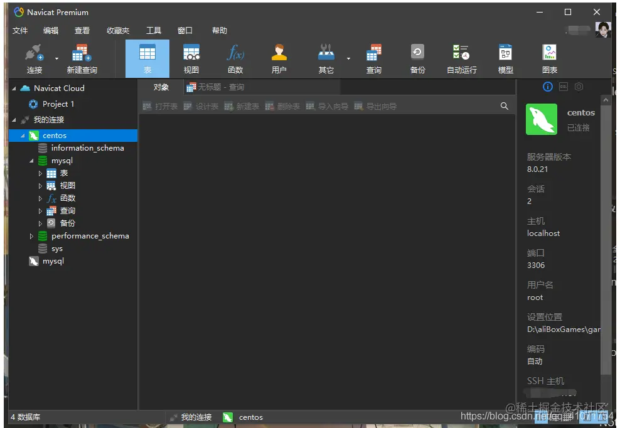The width and height of the screenshot is (620, 428).
Task: Expand the 视图 views tree node
Action: pyautogui.click(x=40, y=186)
